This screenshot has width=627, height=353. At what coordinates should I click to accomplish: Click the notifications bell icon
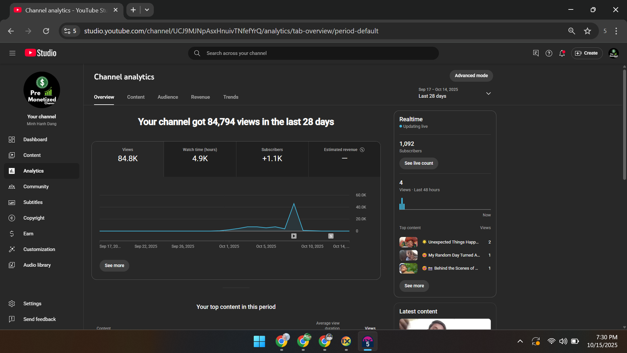[562, 53]
